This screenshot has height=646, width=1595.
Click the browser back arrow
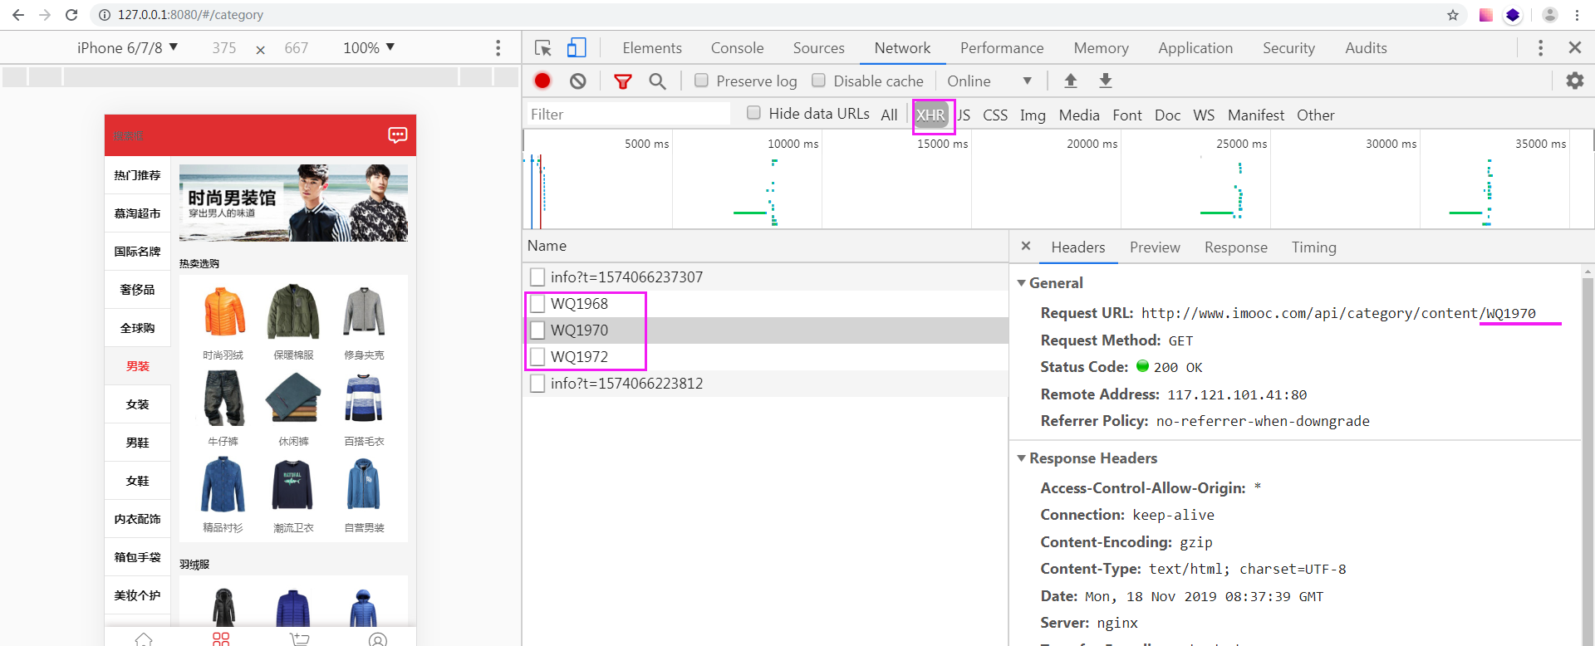click(17, 15)
